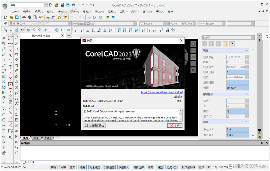Screen dimensions: 270x171
Task: Click the Save icon in the title bar
Action: 68,5
